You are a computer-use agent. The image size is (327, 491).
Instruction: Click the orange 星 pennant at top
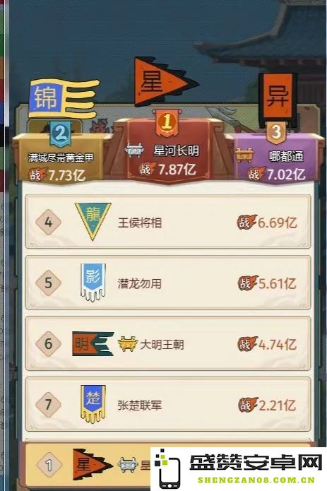pos(165,82)
